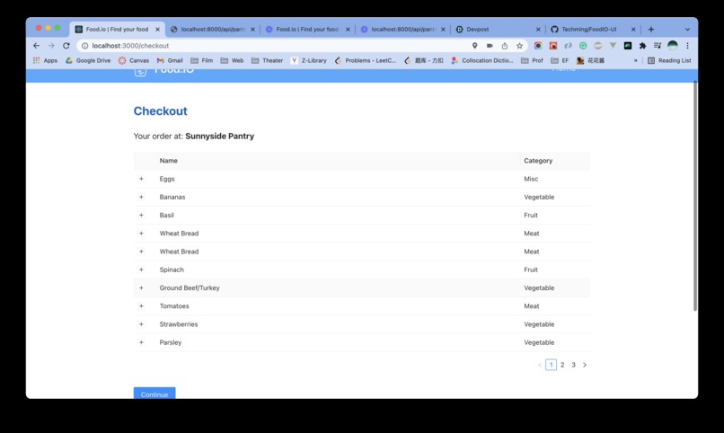The height and width of the screenshot is (433, 724).
Task: Expand the Spinach row
Action: point(141,270)
